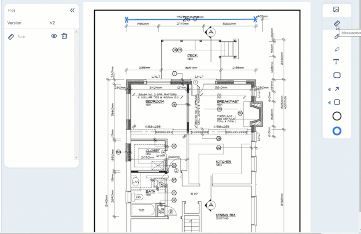Click the BATH label on floor plan
This screenshot has width=361, height=234.
tap(150, 192)
